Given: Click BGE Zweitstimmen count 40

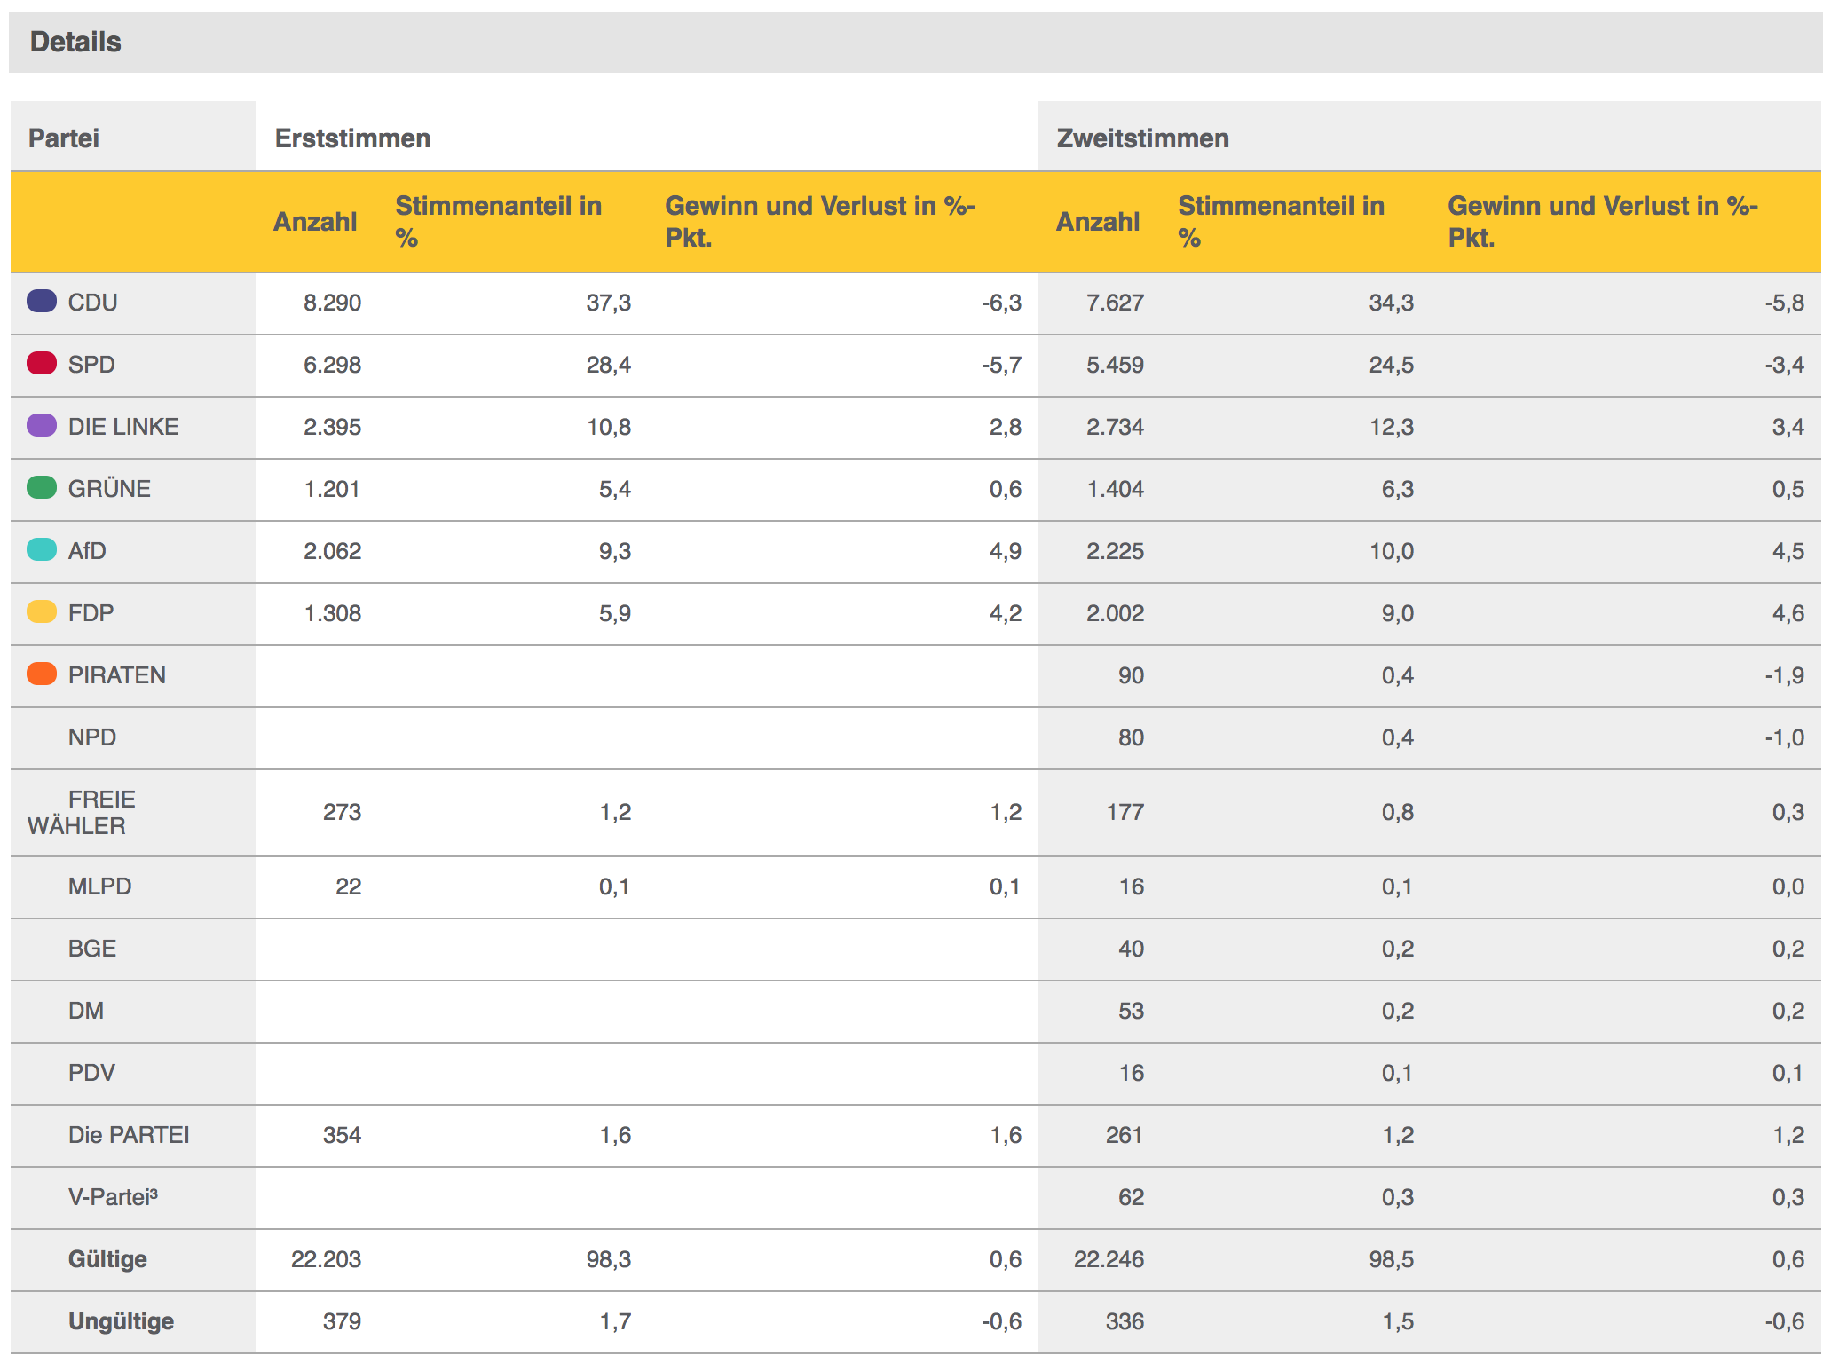Looking at the screenshot, I should click(1131, 949).
